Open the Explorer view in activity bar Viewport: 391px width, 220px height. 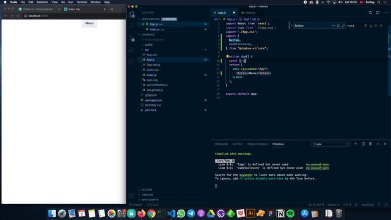click(x=132, y=15)
